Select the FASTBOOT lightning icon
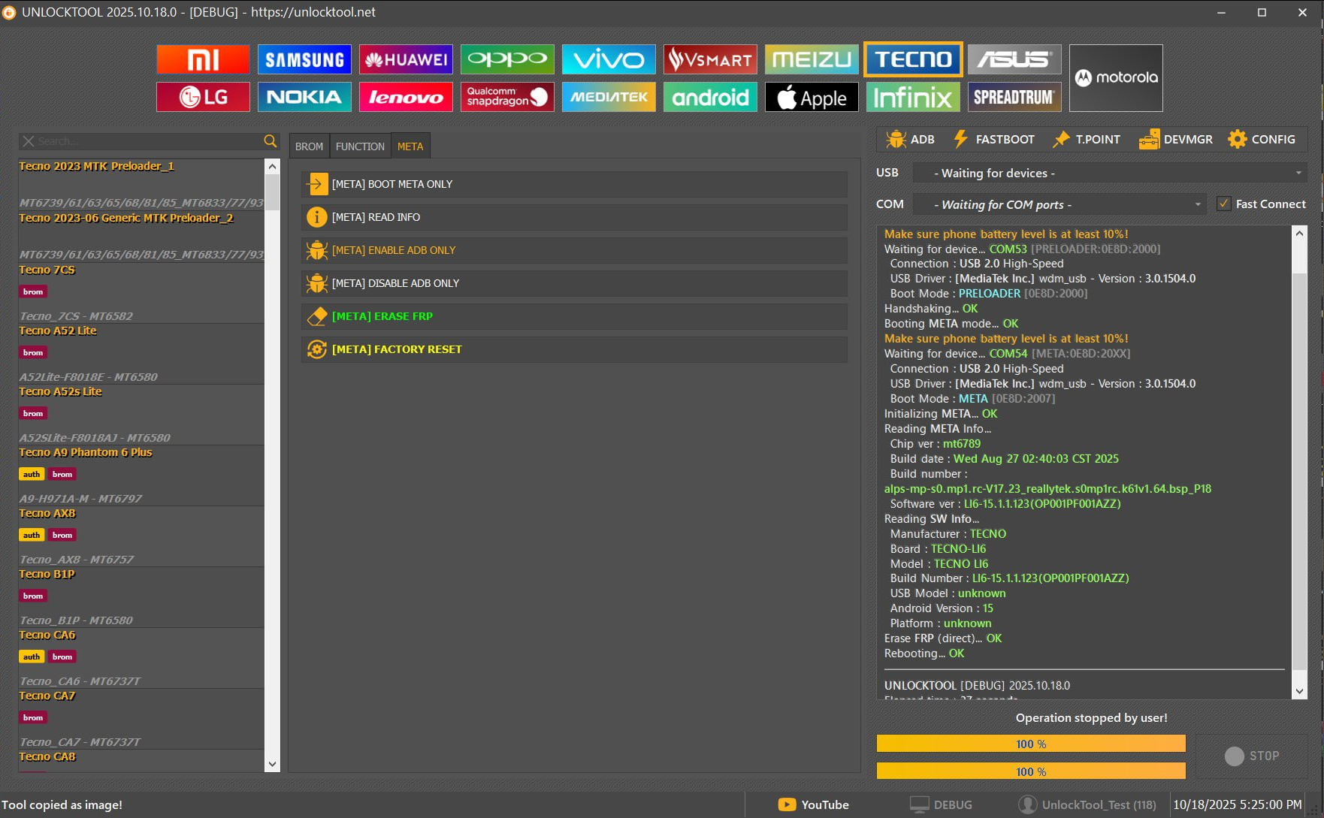1324x818 pixels. tap(960, 139)
